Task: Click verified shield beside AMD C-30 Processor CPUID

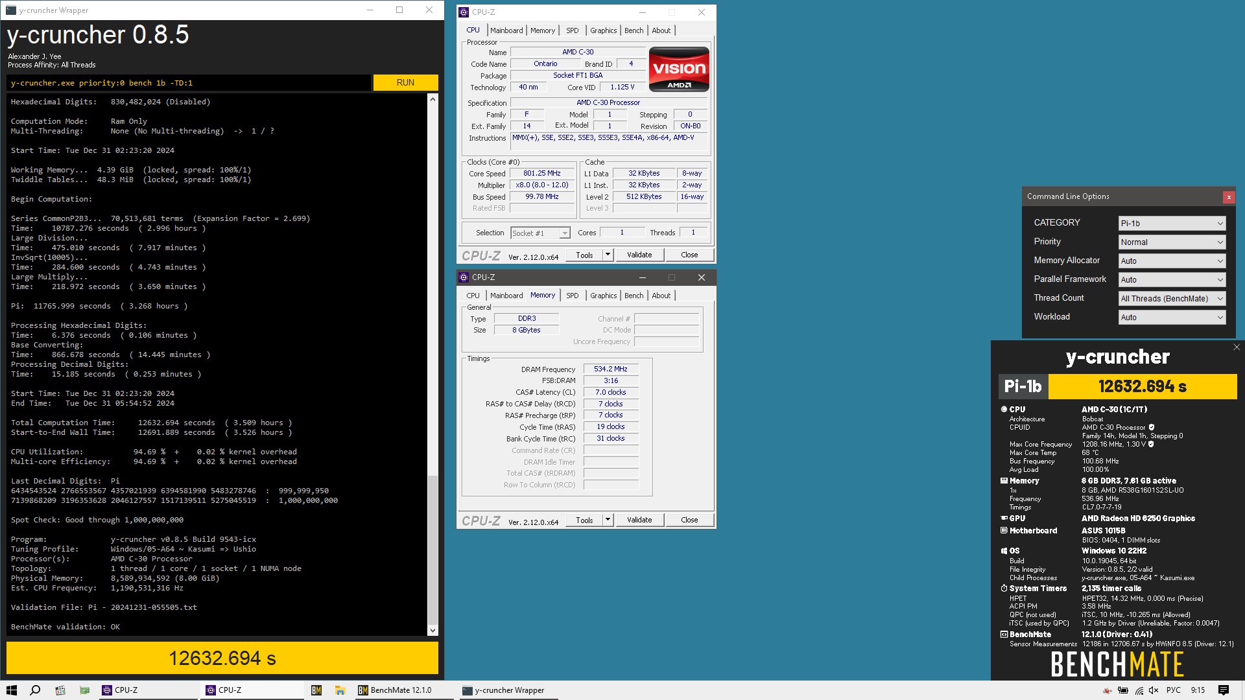Action: coord(1152,427)
